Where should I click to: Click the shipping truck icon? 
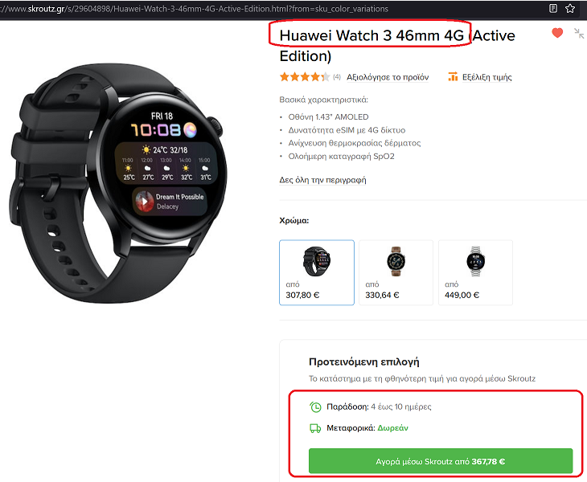point(315,428)
